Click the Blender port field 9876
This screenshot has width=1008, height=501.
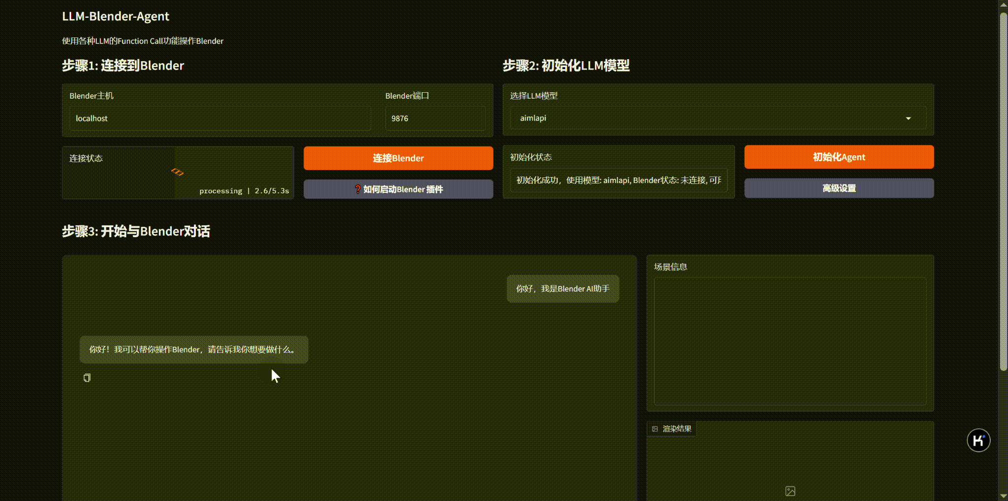(435, 118)
